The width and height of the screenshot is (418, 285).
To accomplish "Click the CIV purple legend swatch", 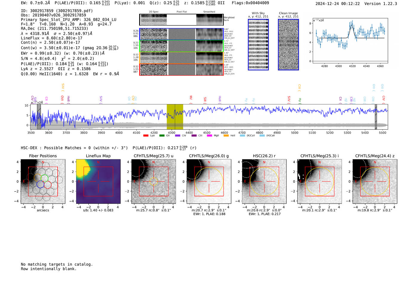I will pyautogui.click(x=178, y=136).
